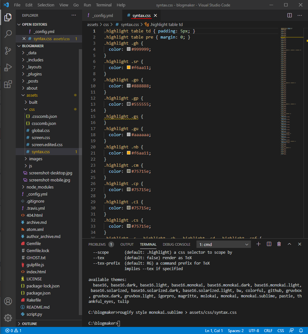Viewport: 308px width, 334px height.
Task: Click assets in the breadcrumb path
Action: [93, 24]
